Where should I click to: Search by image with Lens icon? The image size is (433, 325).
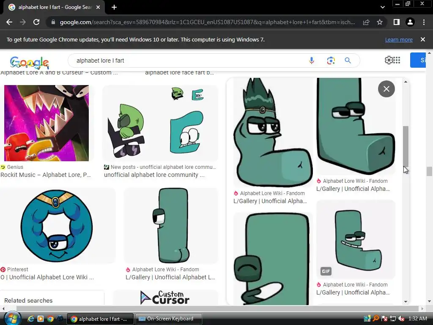331,61
